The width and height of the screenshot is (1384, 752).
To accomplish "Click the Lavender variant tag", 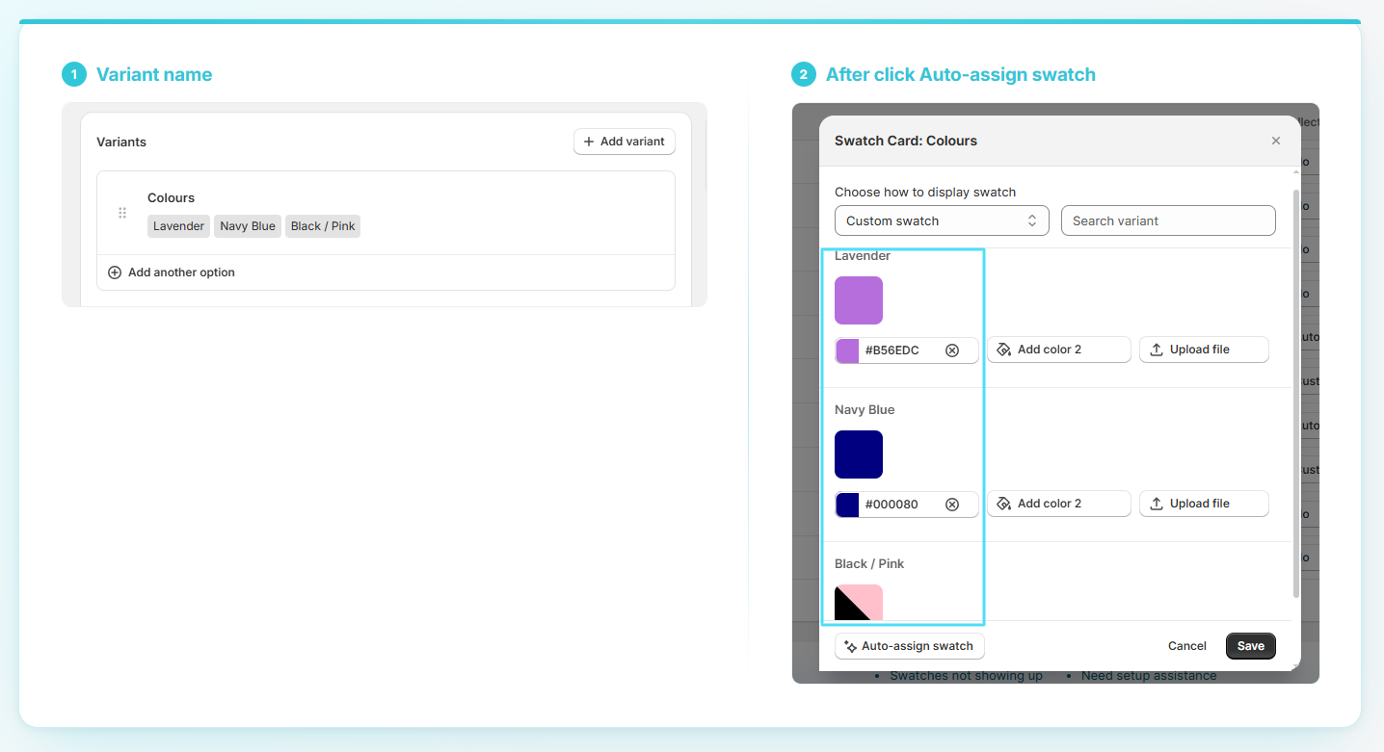I will click(178, 226).
